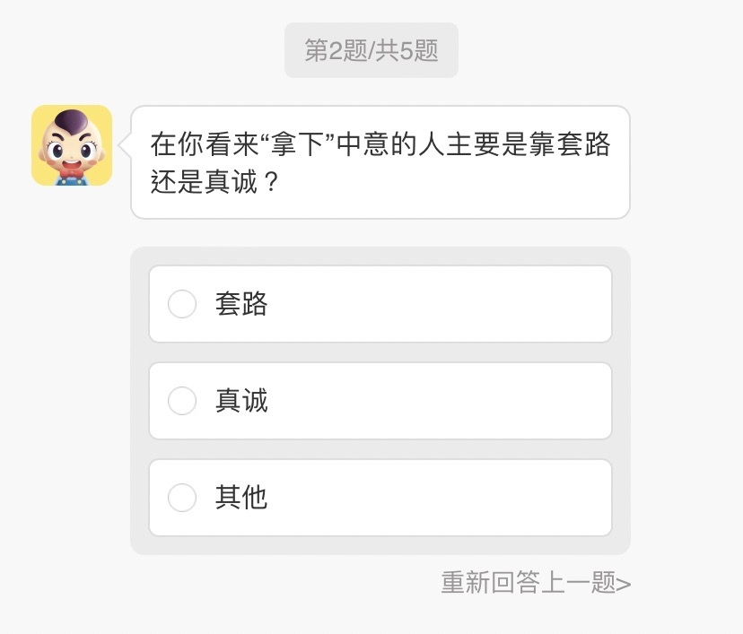
Task: Click the circle next to 真诚
Action: 182,402
